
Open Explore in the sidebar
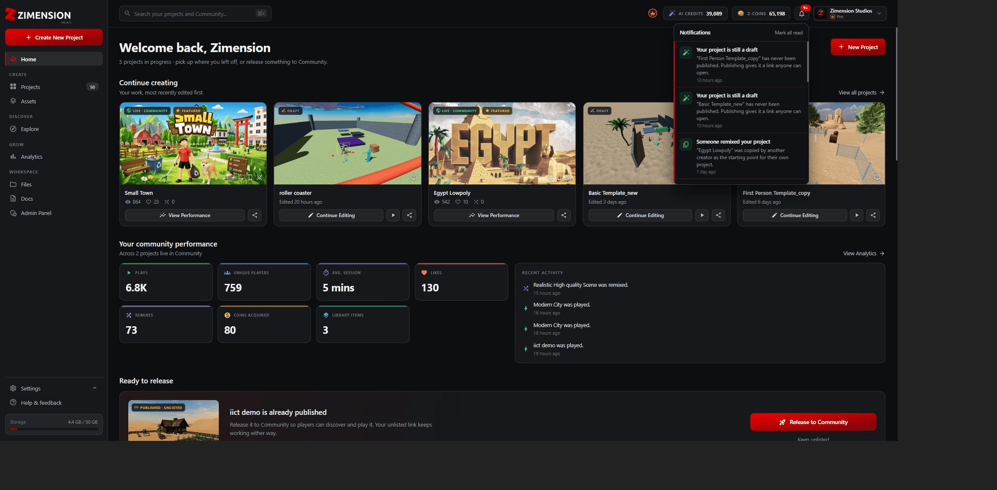[54, 129]
